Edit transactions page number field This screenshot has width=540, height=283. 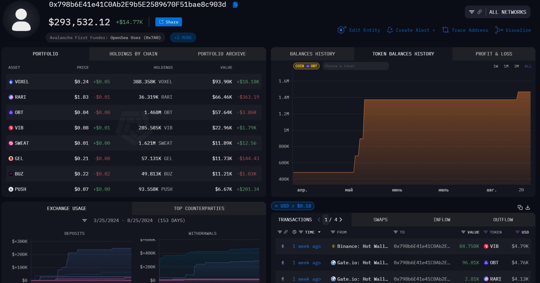pyautogui.click(x=326, y=219)
